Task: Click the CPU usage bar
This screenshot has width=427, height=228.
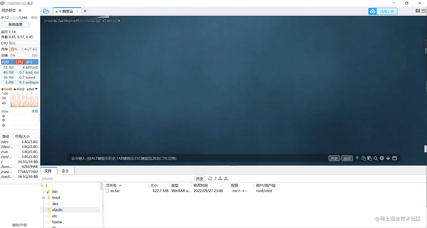Action: tap(24, 43)
